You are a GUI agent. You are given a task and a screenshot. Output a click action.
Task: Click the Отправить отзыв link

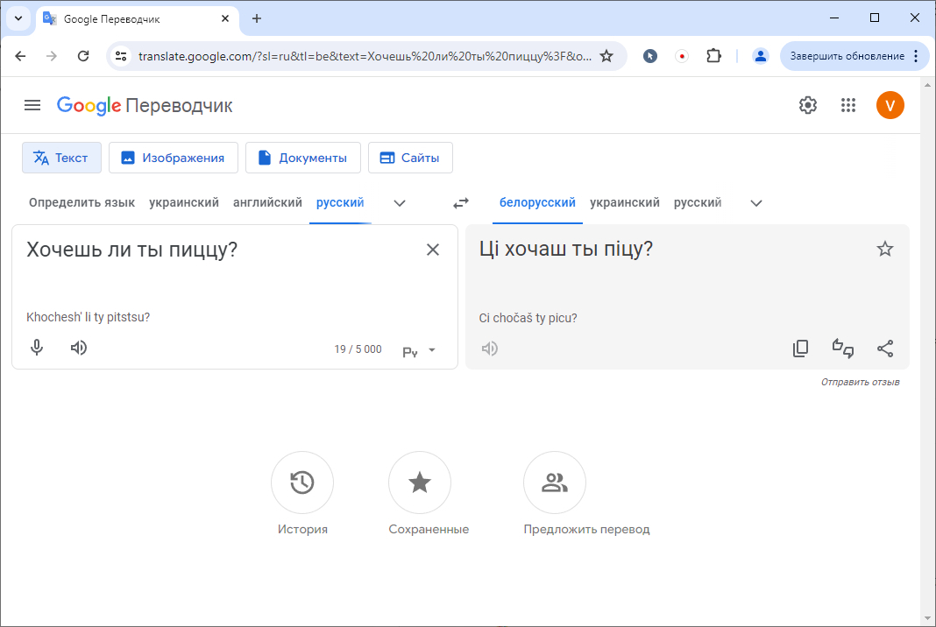(860, 382)
